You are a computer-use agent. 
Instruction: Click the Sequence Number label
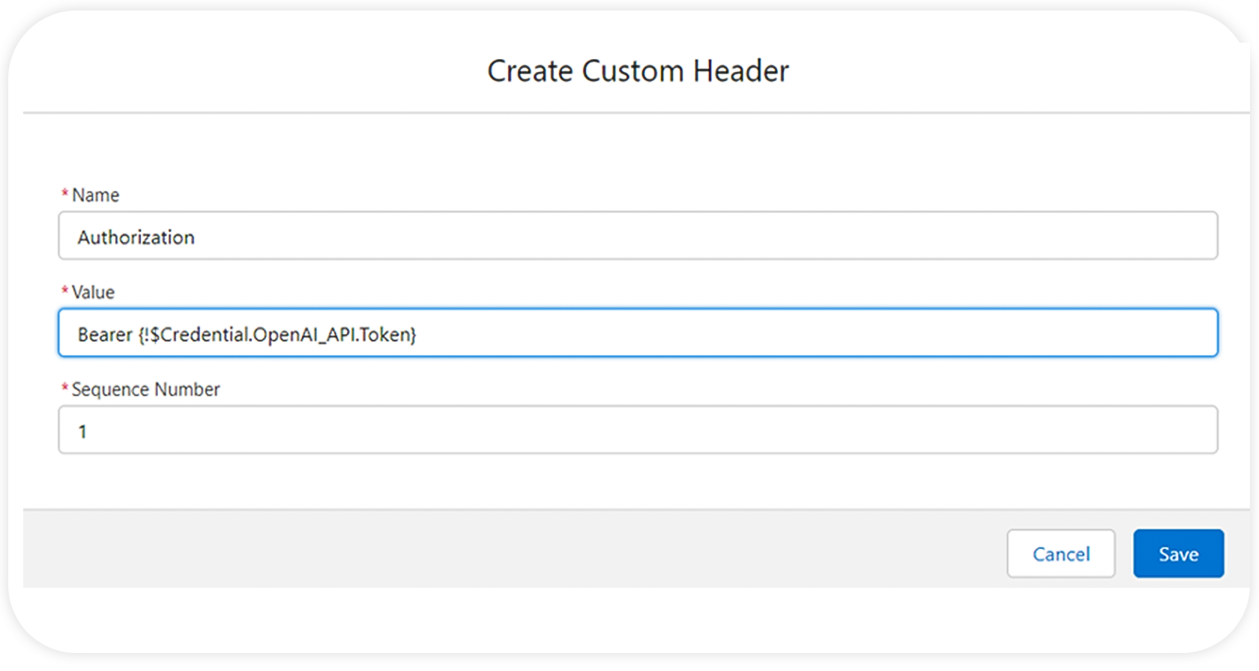tap(145, 389)
